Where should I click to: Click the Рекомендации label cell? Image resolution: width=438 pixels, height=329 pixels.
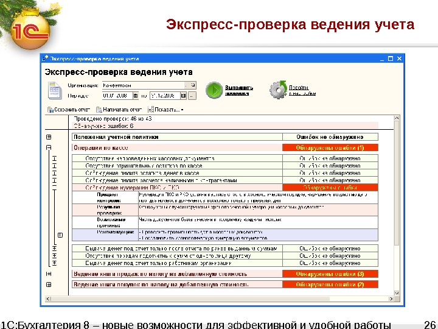click(105, 235)
